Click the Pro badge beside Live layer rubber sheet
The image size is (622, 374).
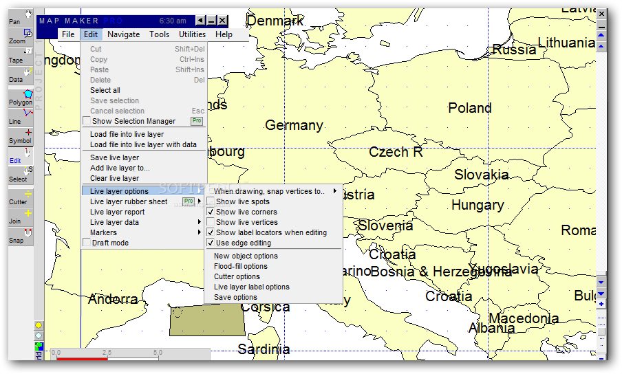[x=189, y=201]
